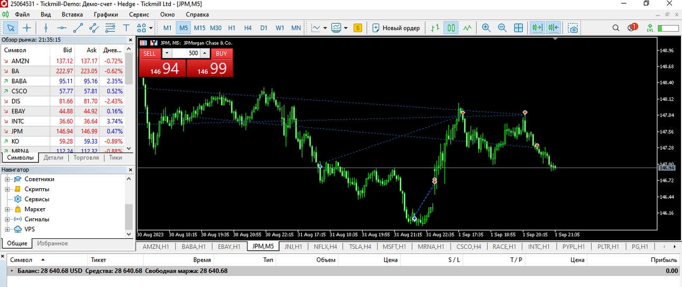Expand the Советники tree node
The width and height of the screenshot is (682, 287).
click(x=7, y=179)
